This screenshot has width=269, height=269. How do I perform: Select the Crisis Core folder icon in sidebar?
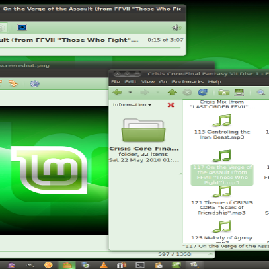point(144,130)
